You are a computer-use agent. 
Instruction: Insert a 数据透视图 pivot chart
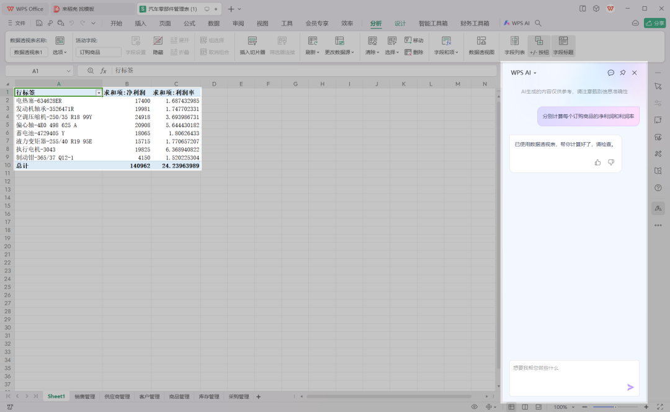tap(481, 45)
